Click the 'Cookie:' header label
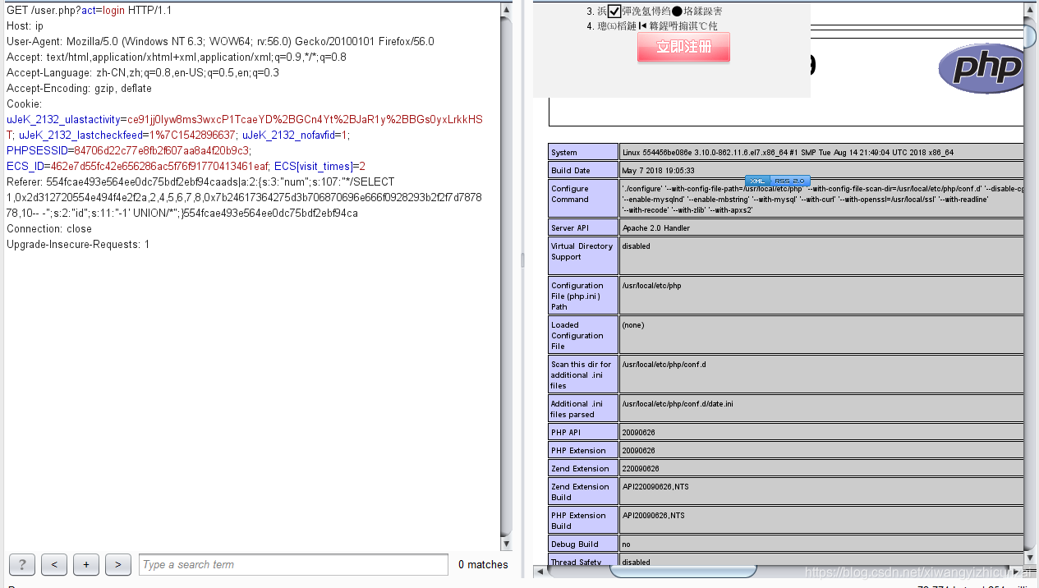1039x588 pixels. (24, 104)
